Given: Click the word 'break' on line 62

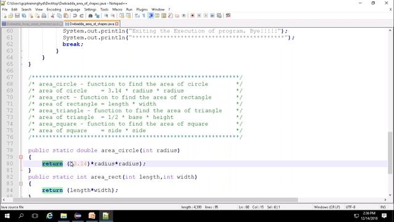Looking at the screenshot, I should point(71,44).
